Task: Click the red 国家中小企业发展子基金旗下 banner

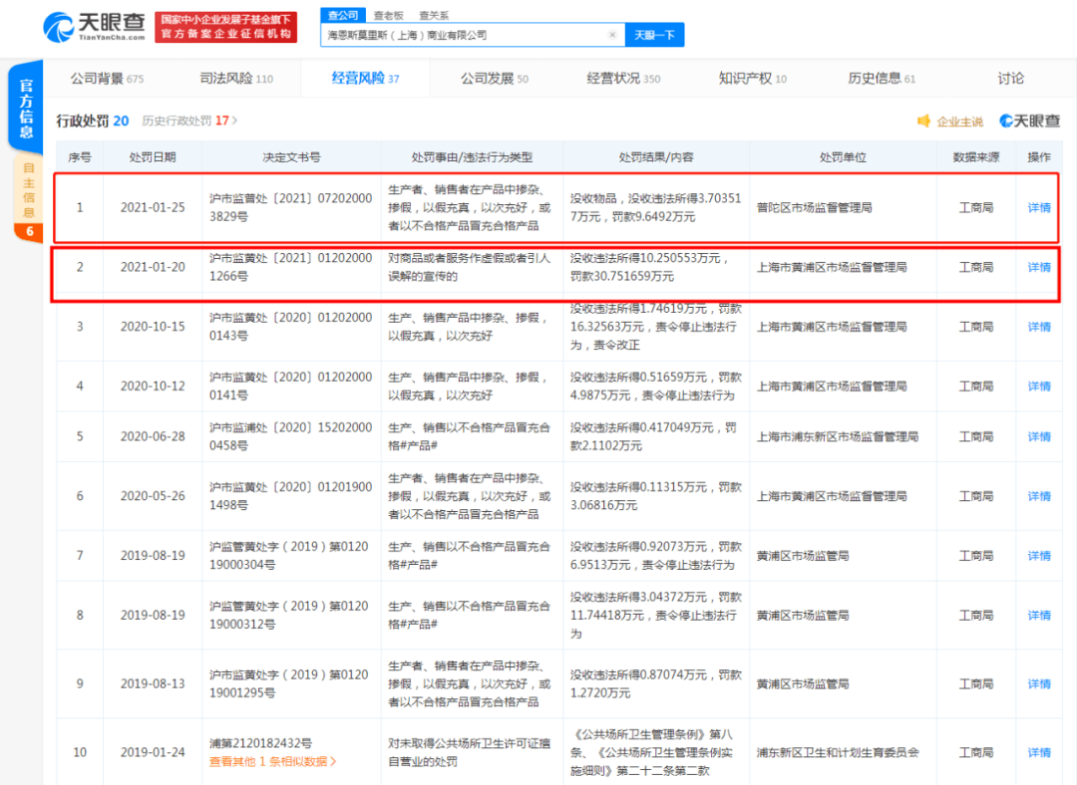Action: point(226,27)
